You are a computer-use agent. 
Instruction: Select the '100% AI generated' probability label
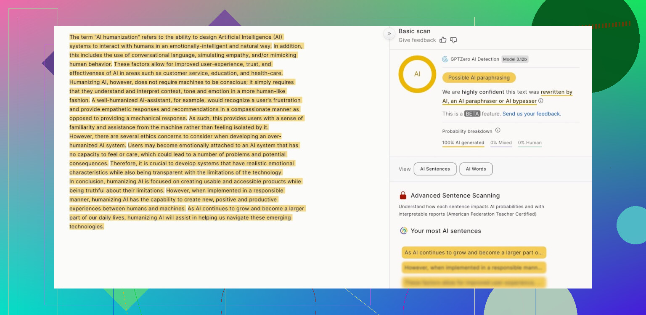463,143
